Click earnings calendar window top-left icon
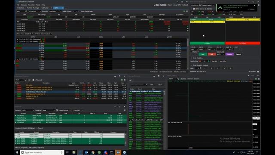The width and height of the screenshot is (275, 155). tap(130, 80)
